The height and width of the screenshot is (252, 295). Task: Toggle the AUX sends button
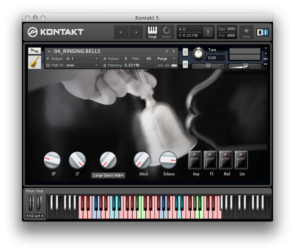click(x=266, y=59)
